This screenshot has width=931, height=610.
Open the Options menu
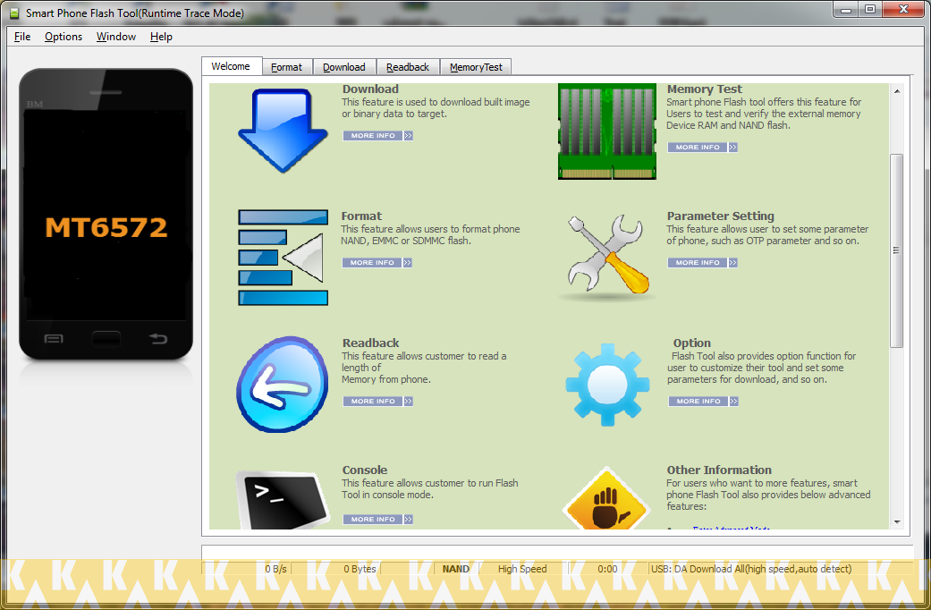point(63,37)
